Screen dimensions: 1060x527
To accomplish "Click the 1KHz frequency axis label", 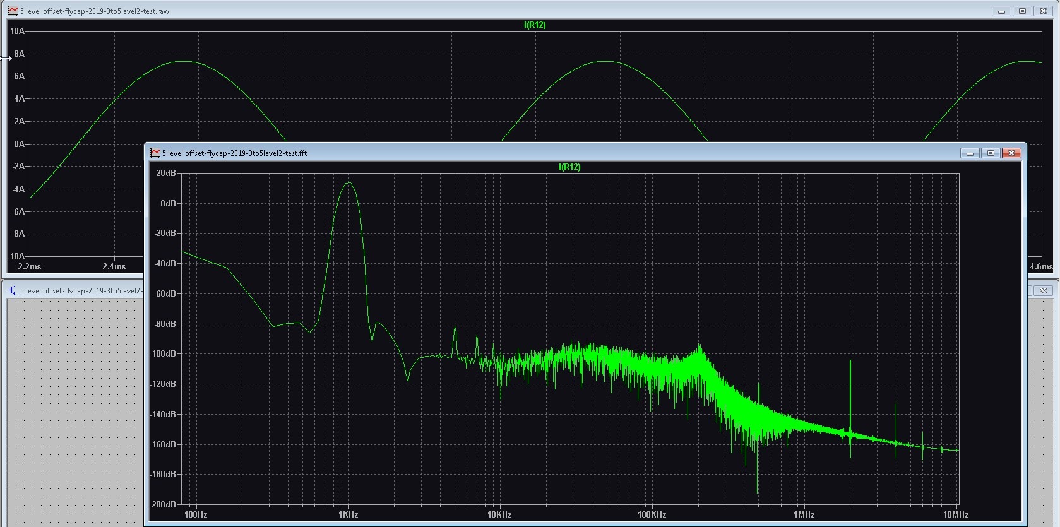I will [x=348, y=514].
